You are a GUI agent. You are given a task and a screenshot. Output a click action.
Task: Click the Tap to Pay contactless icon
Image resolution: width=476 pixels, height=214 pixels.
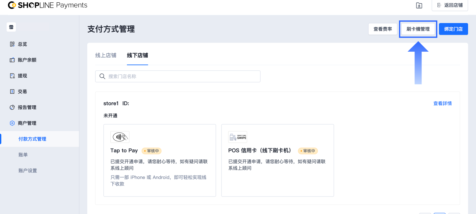coord(120,137)
